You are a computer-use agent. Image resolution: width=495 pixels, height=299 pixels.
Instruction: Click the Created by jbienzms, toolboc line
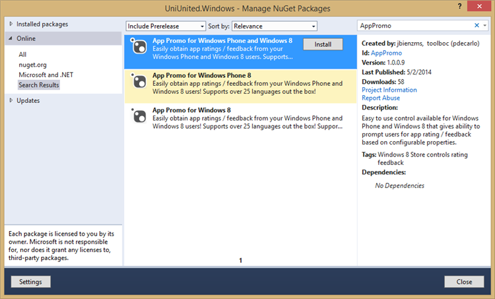point(420,44)
